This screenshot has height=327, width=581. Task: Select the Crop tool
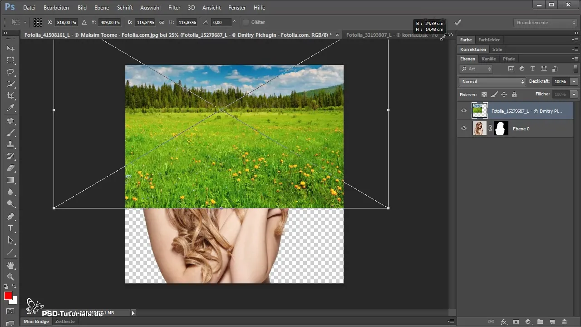10,96
